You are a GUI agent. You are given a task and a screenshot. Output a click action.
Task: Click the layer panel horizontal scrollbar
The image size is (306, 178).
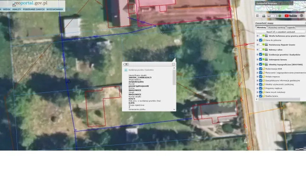(x=279, y=99)
